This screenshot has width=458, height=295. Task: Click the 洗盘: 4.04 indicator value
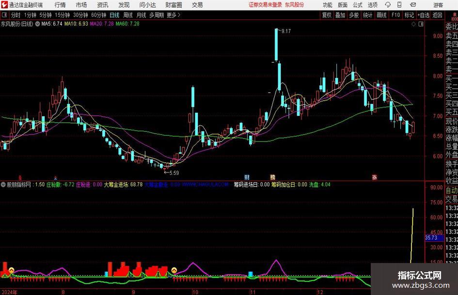pyautogui.click(x=319, y=185)
